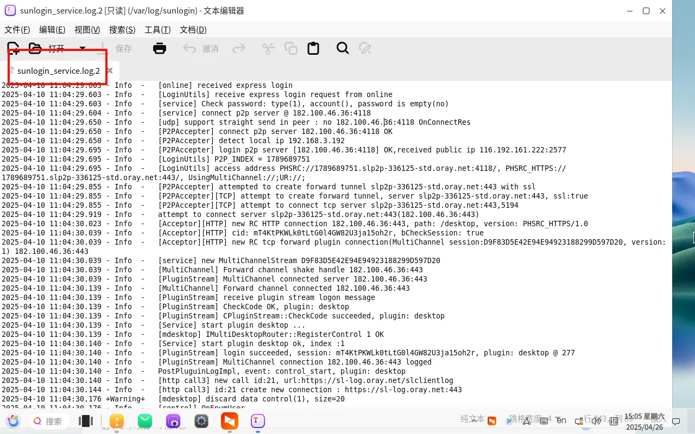This screenshot has width=695, height=434.
Task: Open the orange video player taskbar icon
Action: (x=230, y=420)
